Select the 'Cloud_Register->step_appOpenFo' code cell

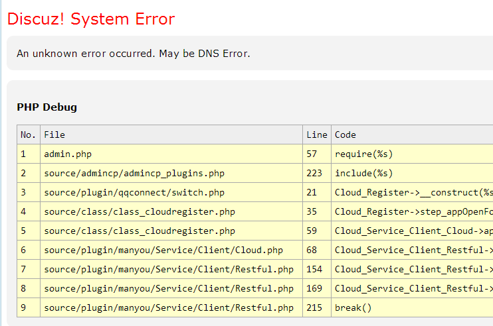[x=412, y=211]
